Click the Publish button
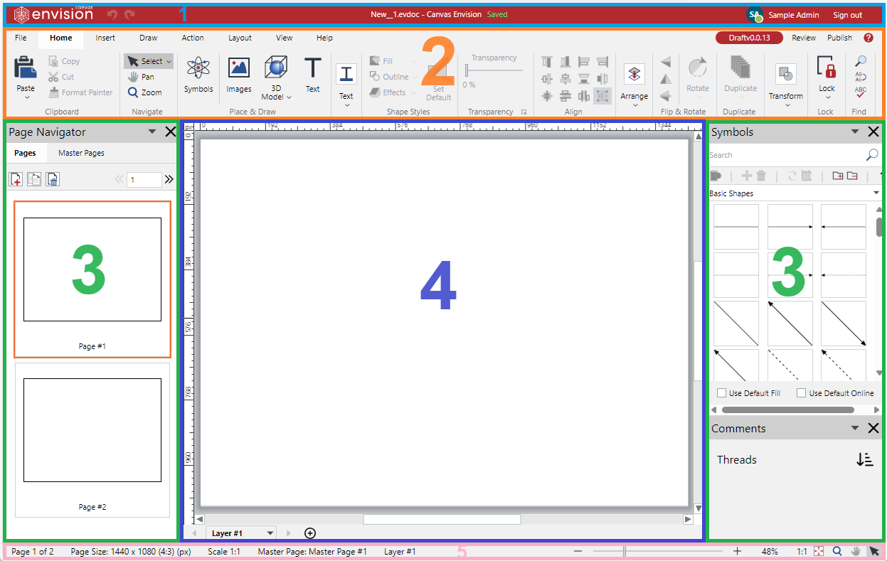 839,38
